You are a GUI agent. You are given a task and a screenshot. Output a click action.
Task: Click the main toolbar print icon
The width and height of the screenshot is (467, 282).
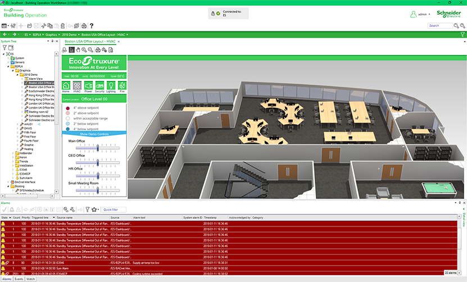coord(84,26)
